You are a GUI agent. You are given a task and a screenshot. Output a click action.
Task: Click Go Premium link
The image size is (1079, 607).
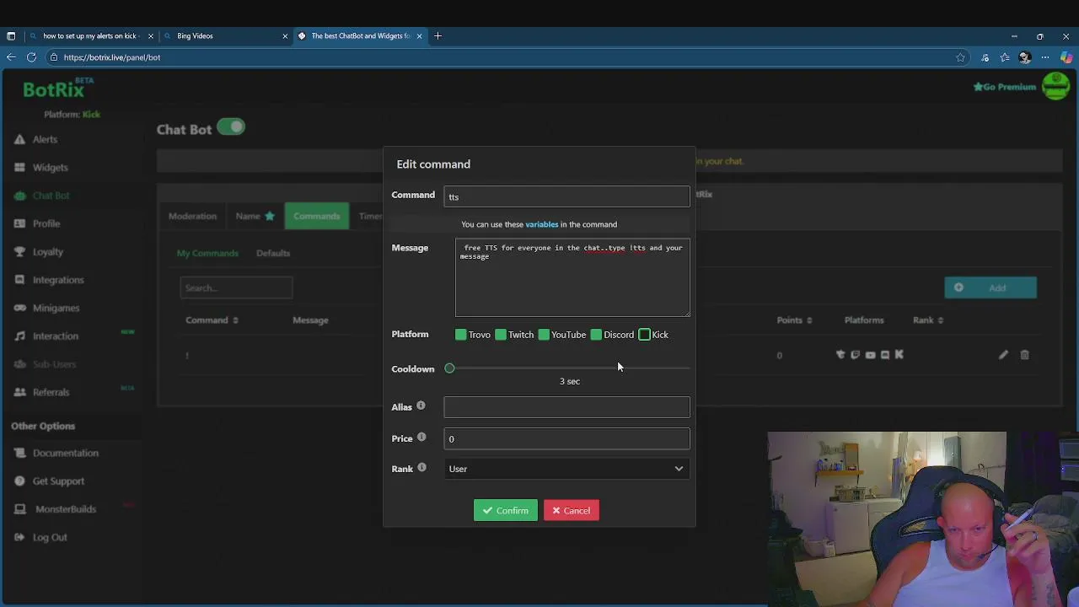pos(1004,87)
